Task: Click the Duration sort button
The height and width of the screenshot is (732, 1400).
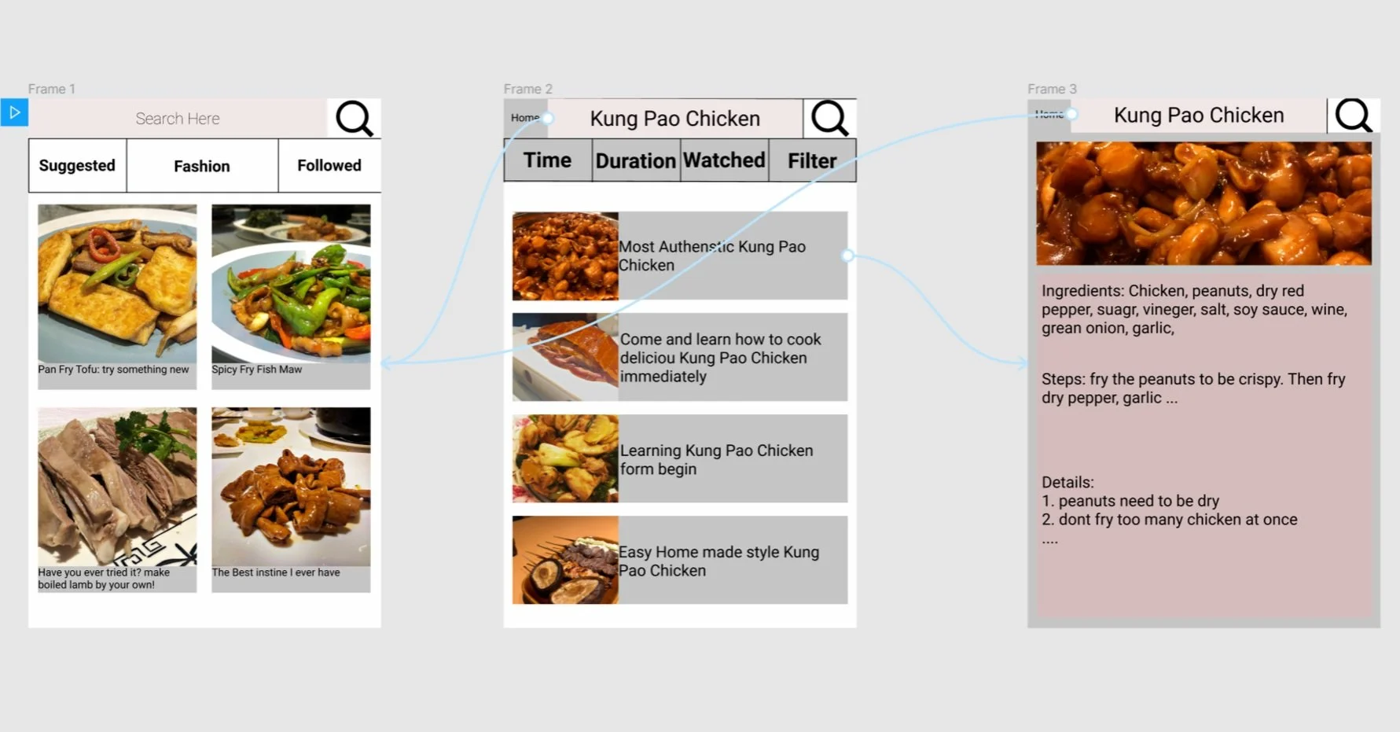Action: [x=636, y=160]
